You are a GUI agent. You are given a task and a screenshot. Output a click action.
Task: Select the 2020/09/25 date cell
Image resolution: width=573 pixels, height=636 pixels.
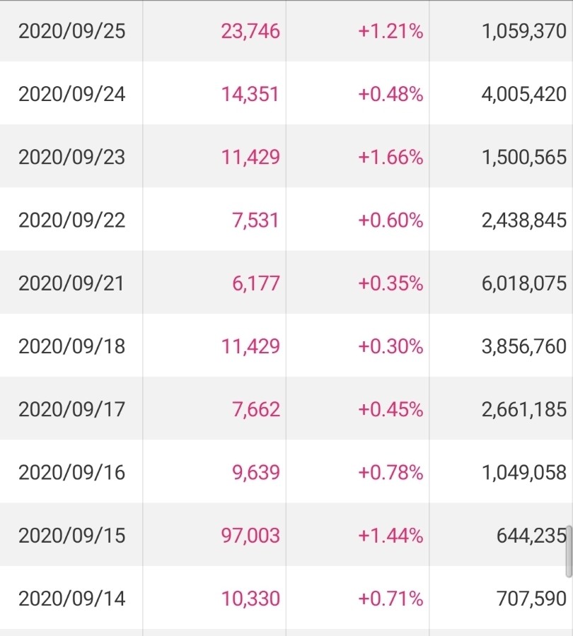tap(72, 31)
